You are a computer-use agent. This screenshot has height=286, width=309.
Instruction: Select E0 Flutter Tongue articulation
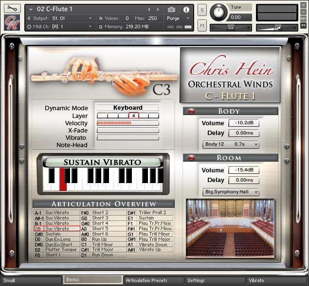tap(57, 250)
